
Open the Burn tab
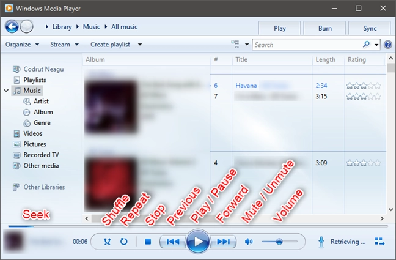tap(324, 28)
